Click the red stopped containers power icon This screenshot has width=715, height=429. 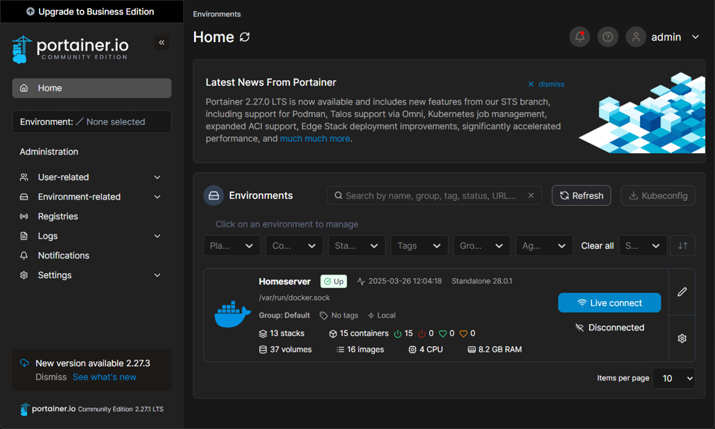422,334
